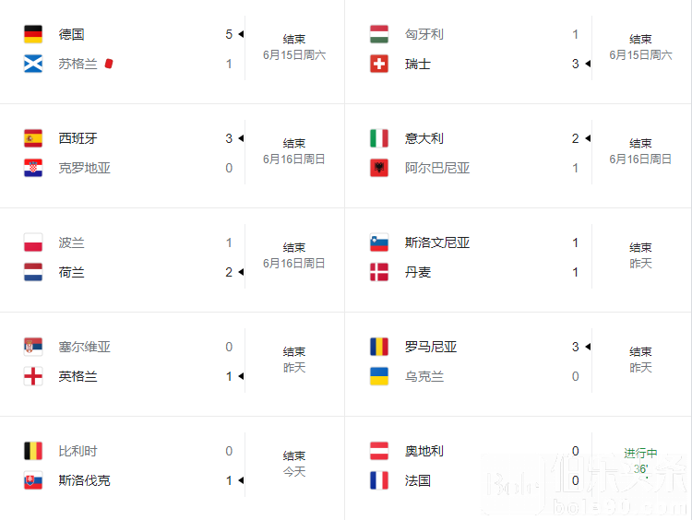Screen dimensions: 692x520
Task: Click the Slovakia winner arrow marker
Action: (241, 480)
